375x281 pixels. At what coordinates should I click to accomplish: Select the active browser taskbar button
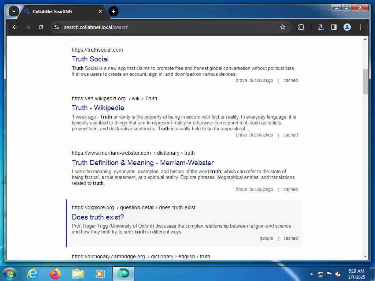pos(123,274)
